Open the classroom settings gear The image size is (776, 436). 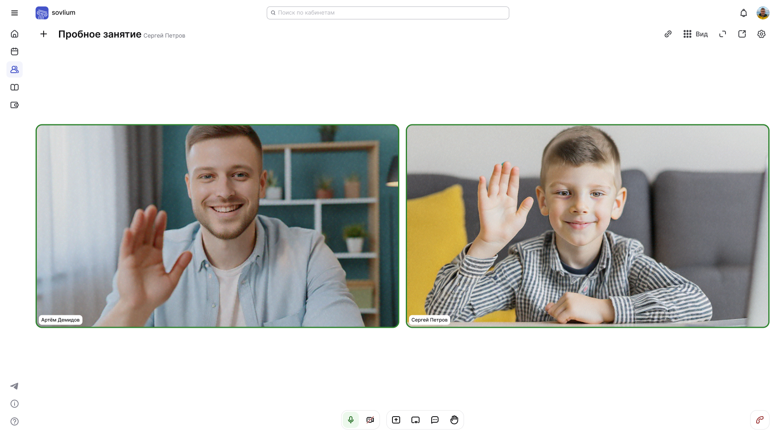(x=761, y=34)
